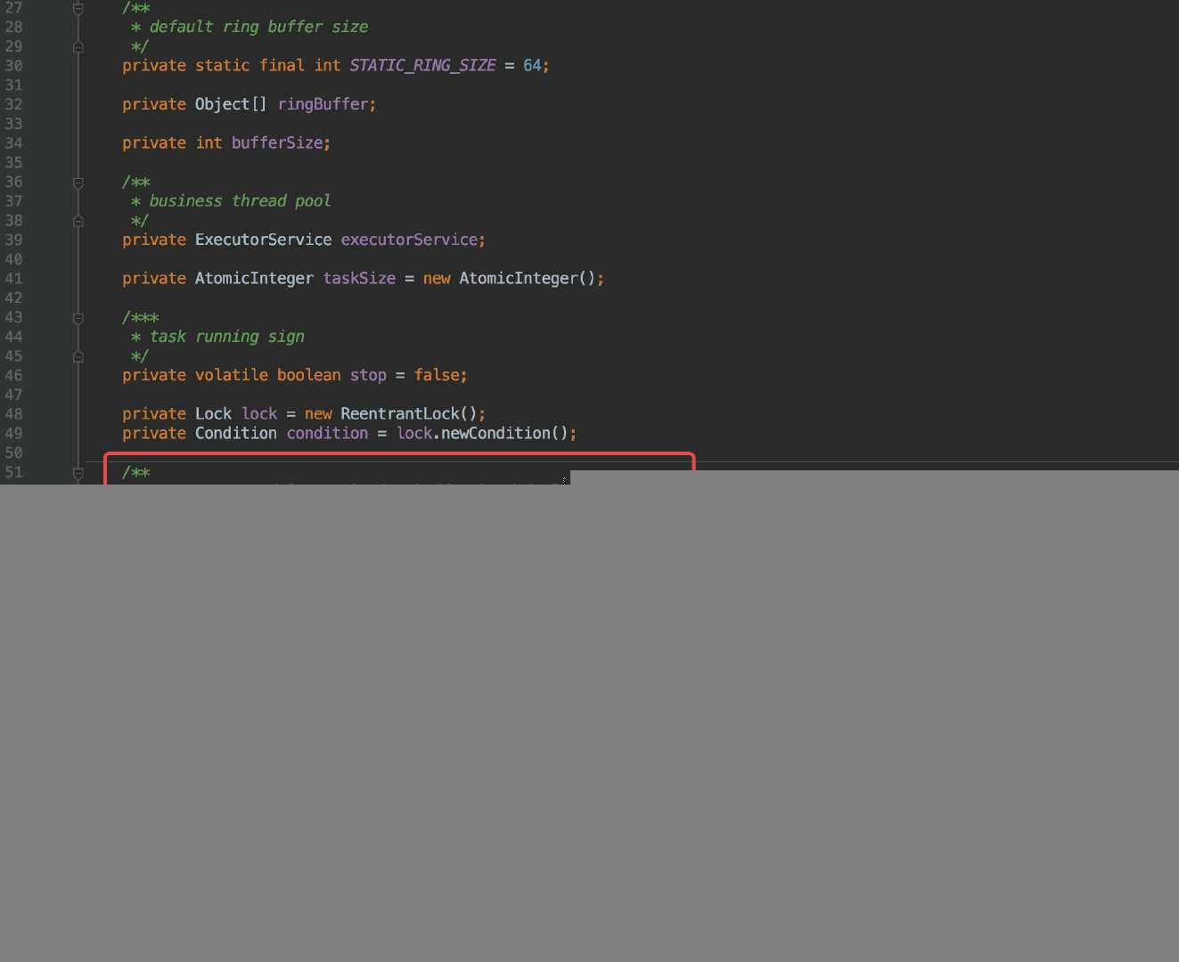Click the 'final' keyword on line 30
The image size is (1179, 962).
(x=282, y=65)
